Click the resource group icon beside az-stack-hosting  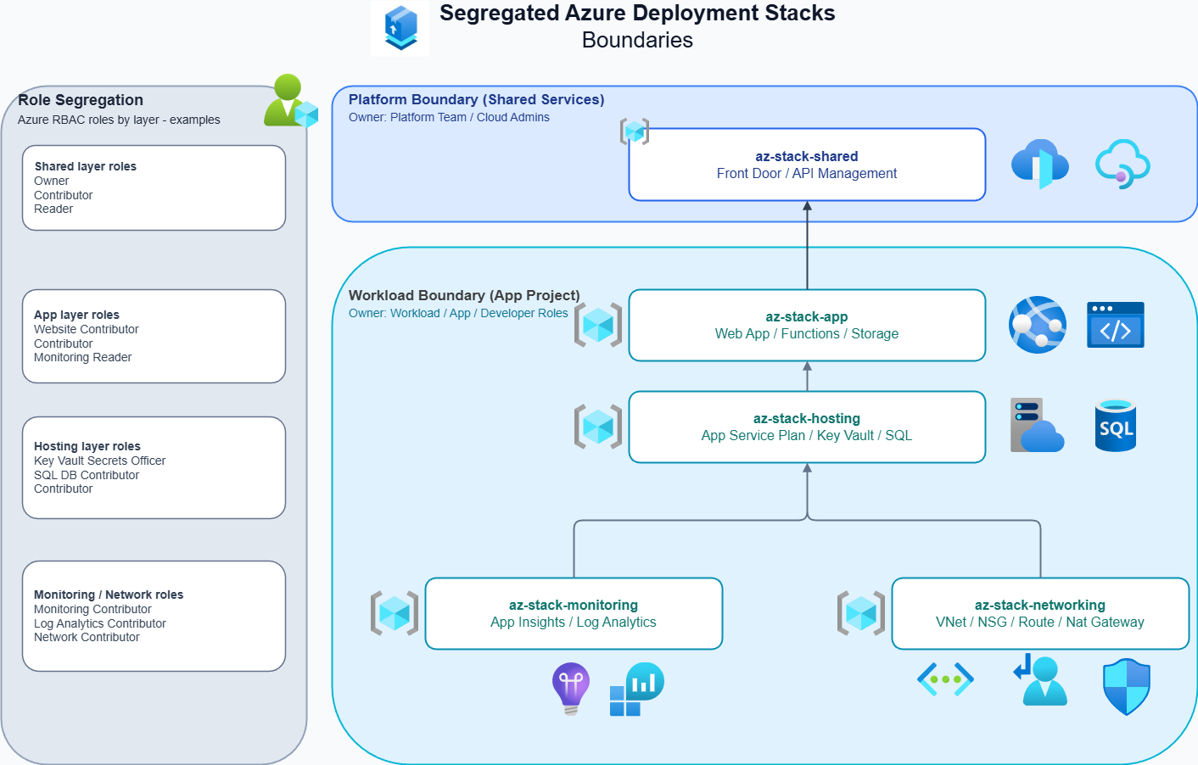598,427
